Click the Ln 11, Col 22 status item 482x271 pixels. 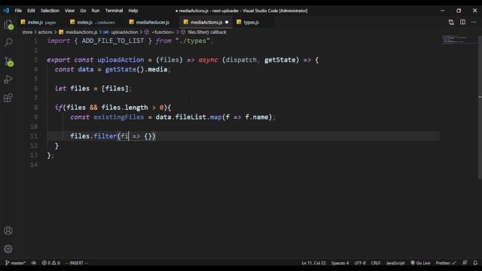click(x=313, y=263)
